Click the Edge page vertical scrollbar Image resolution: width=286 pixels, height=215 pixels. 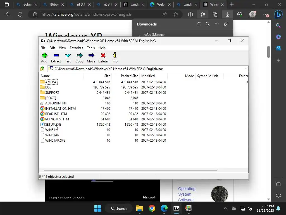tap(268, 52)
